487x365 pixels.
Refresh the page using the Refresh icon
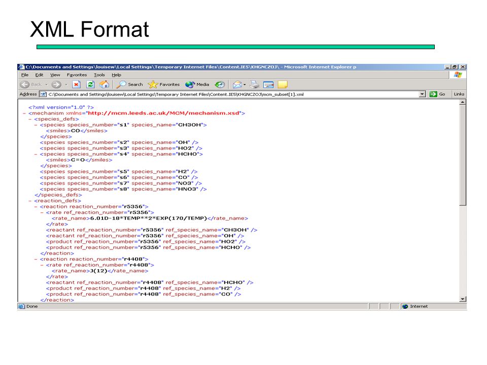[90, 85]
